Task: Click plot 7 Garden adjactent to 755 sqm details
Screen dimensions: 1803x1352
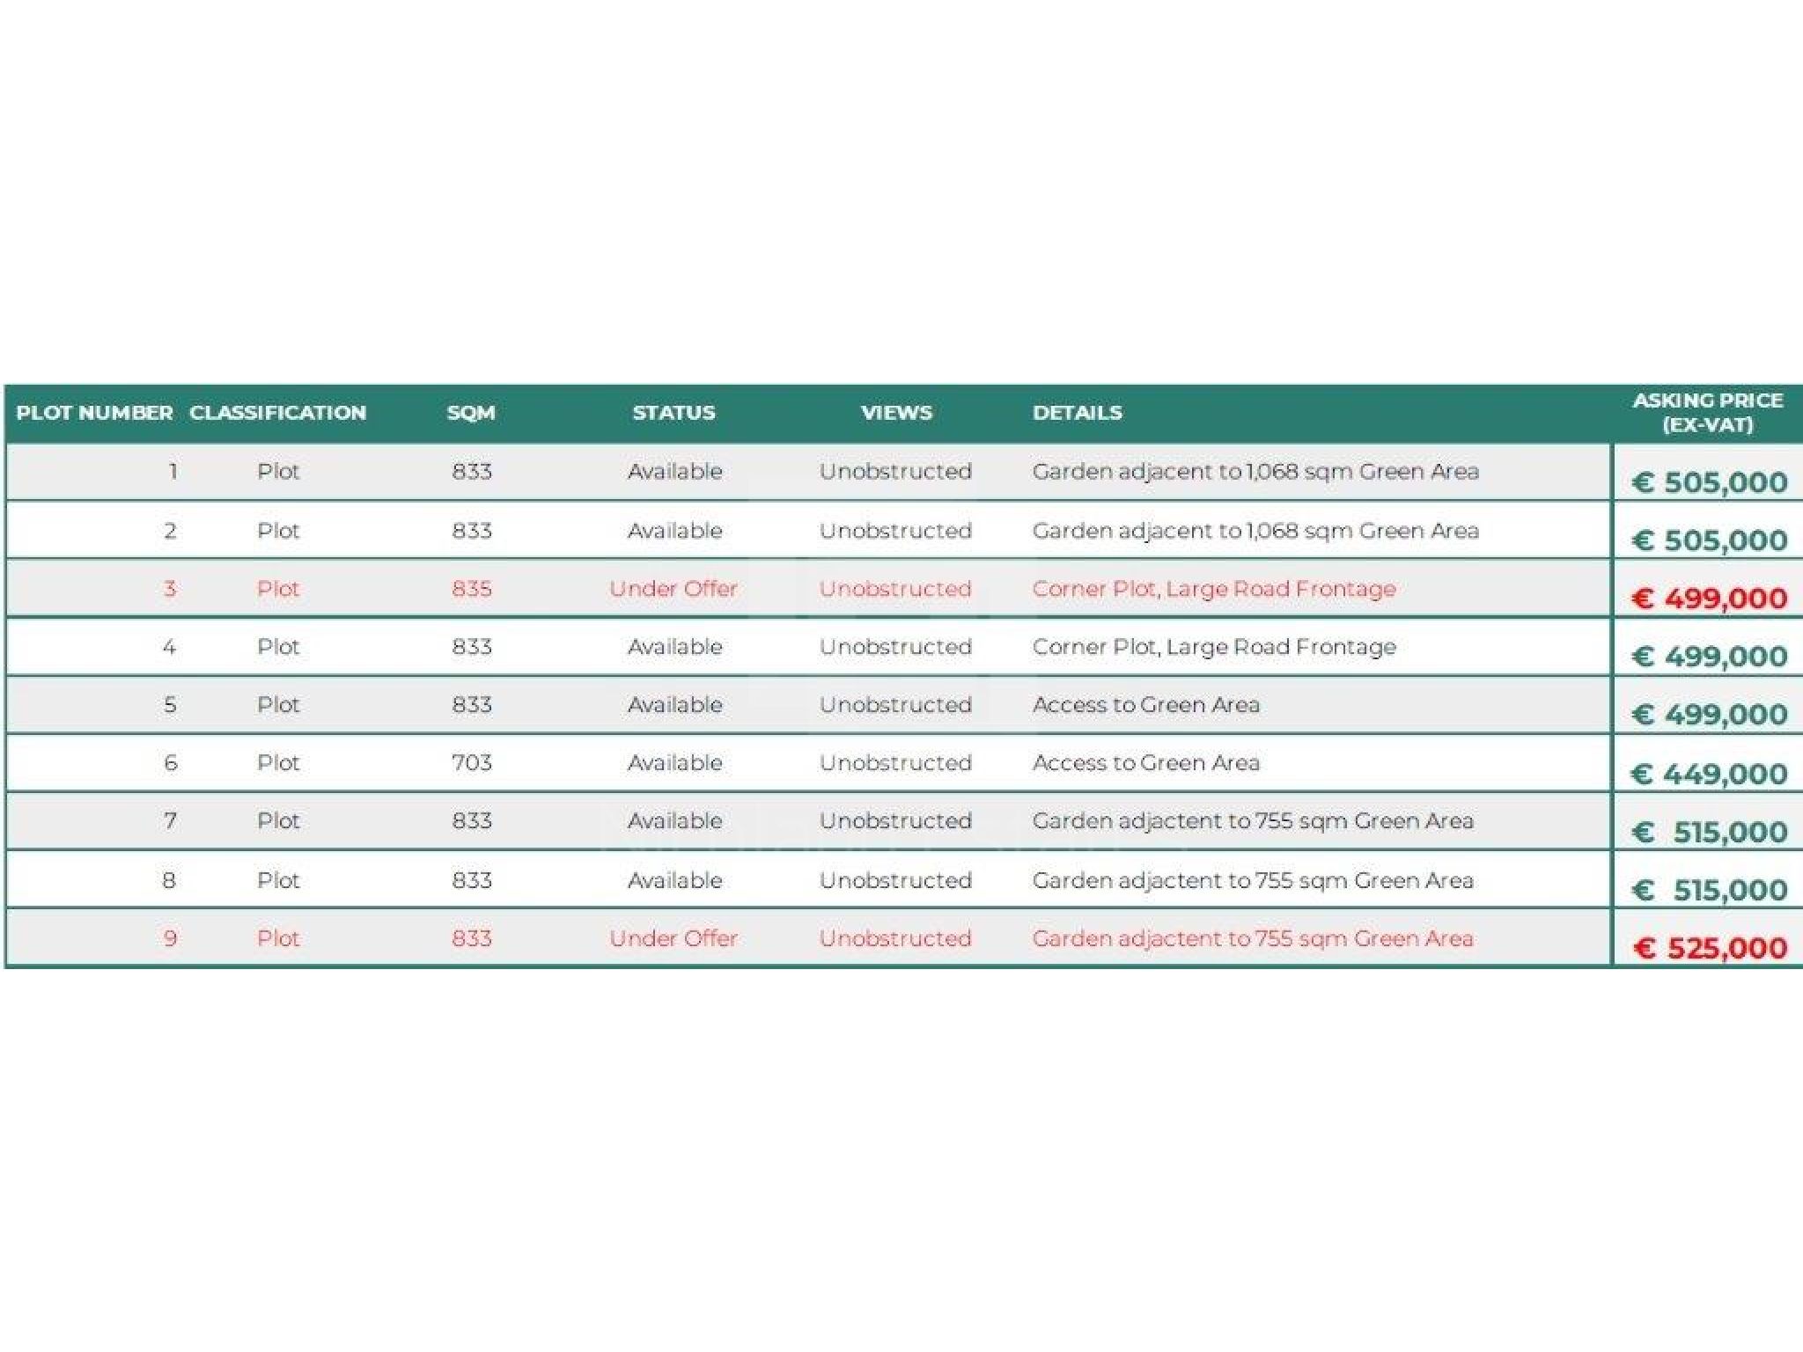Action: coord(1253,821)
